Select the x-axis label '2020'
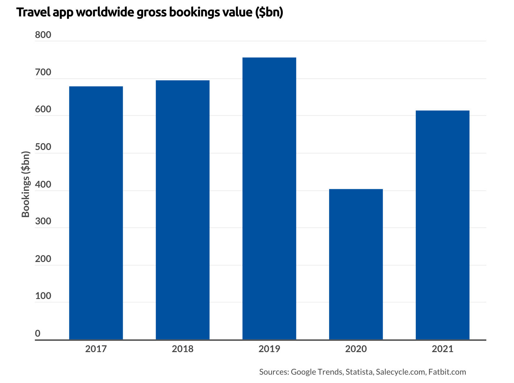This screenshot has height=383, width=514. click(356, 349)
